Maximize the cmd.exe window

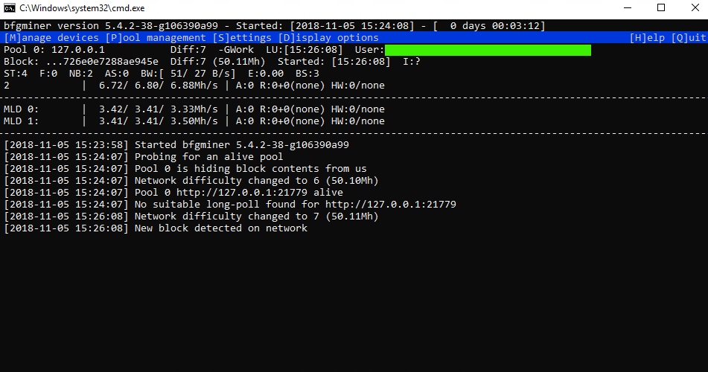tap(661, 7)
